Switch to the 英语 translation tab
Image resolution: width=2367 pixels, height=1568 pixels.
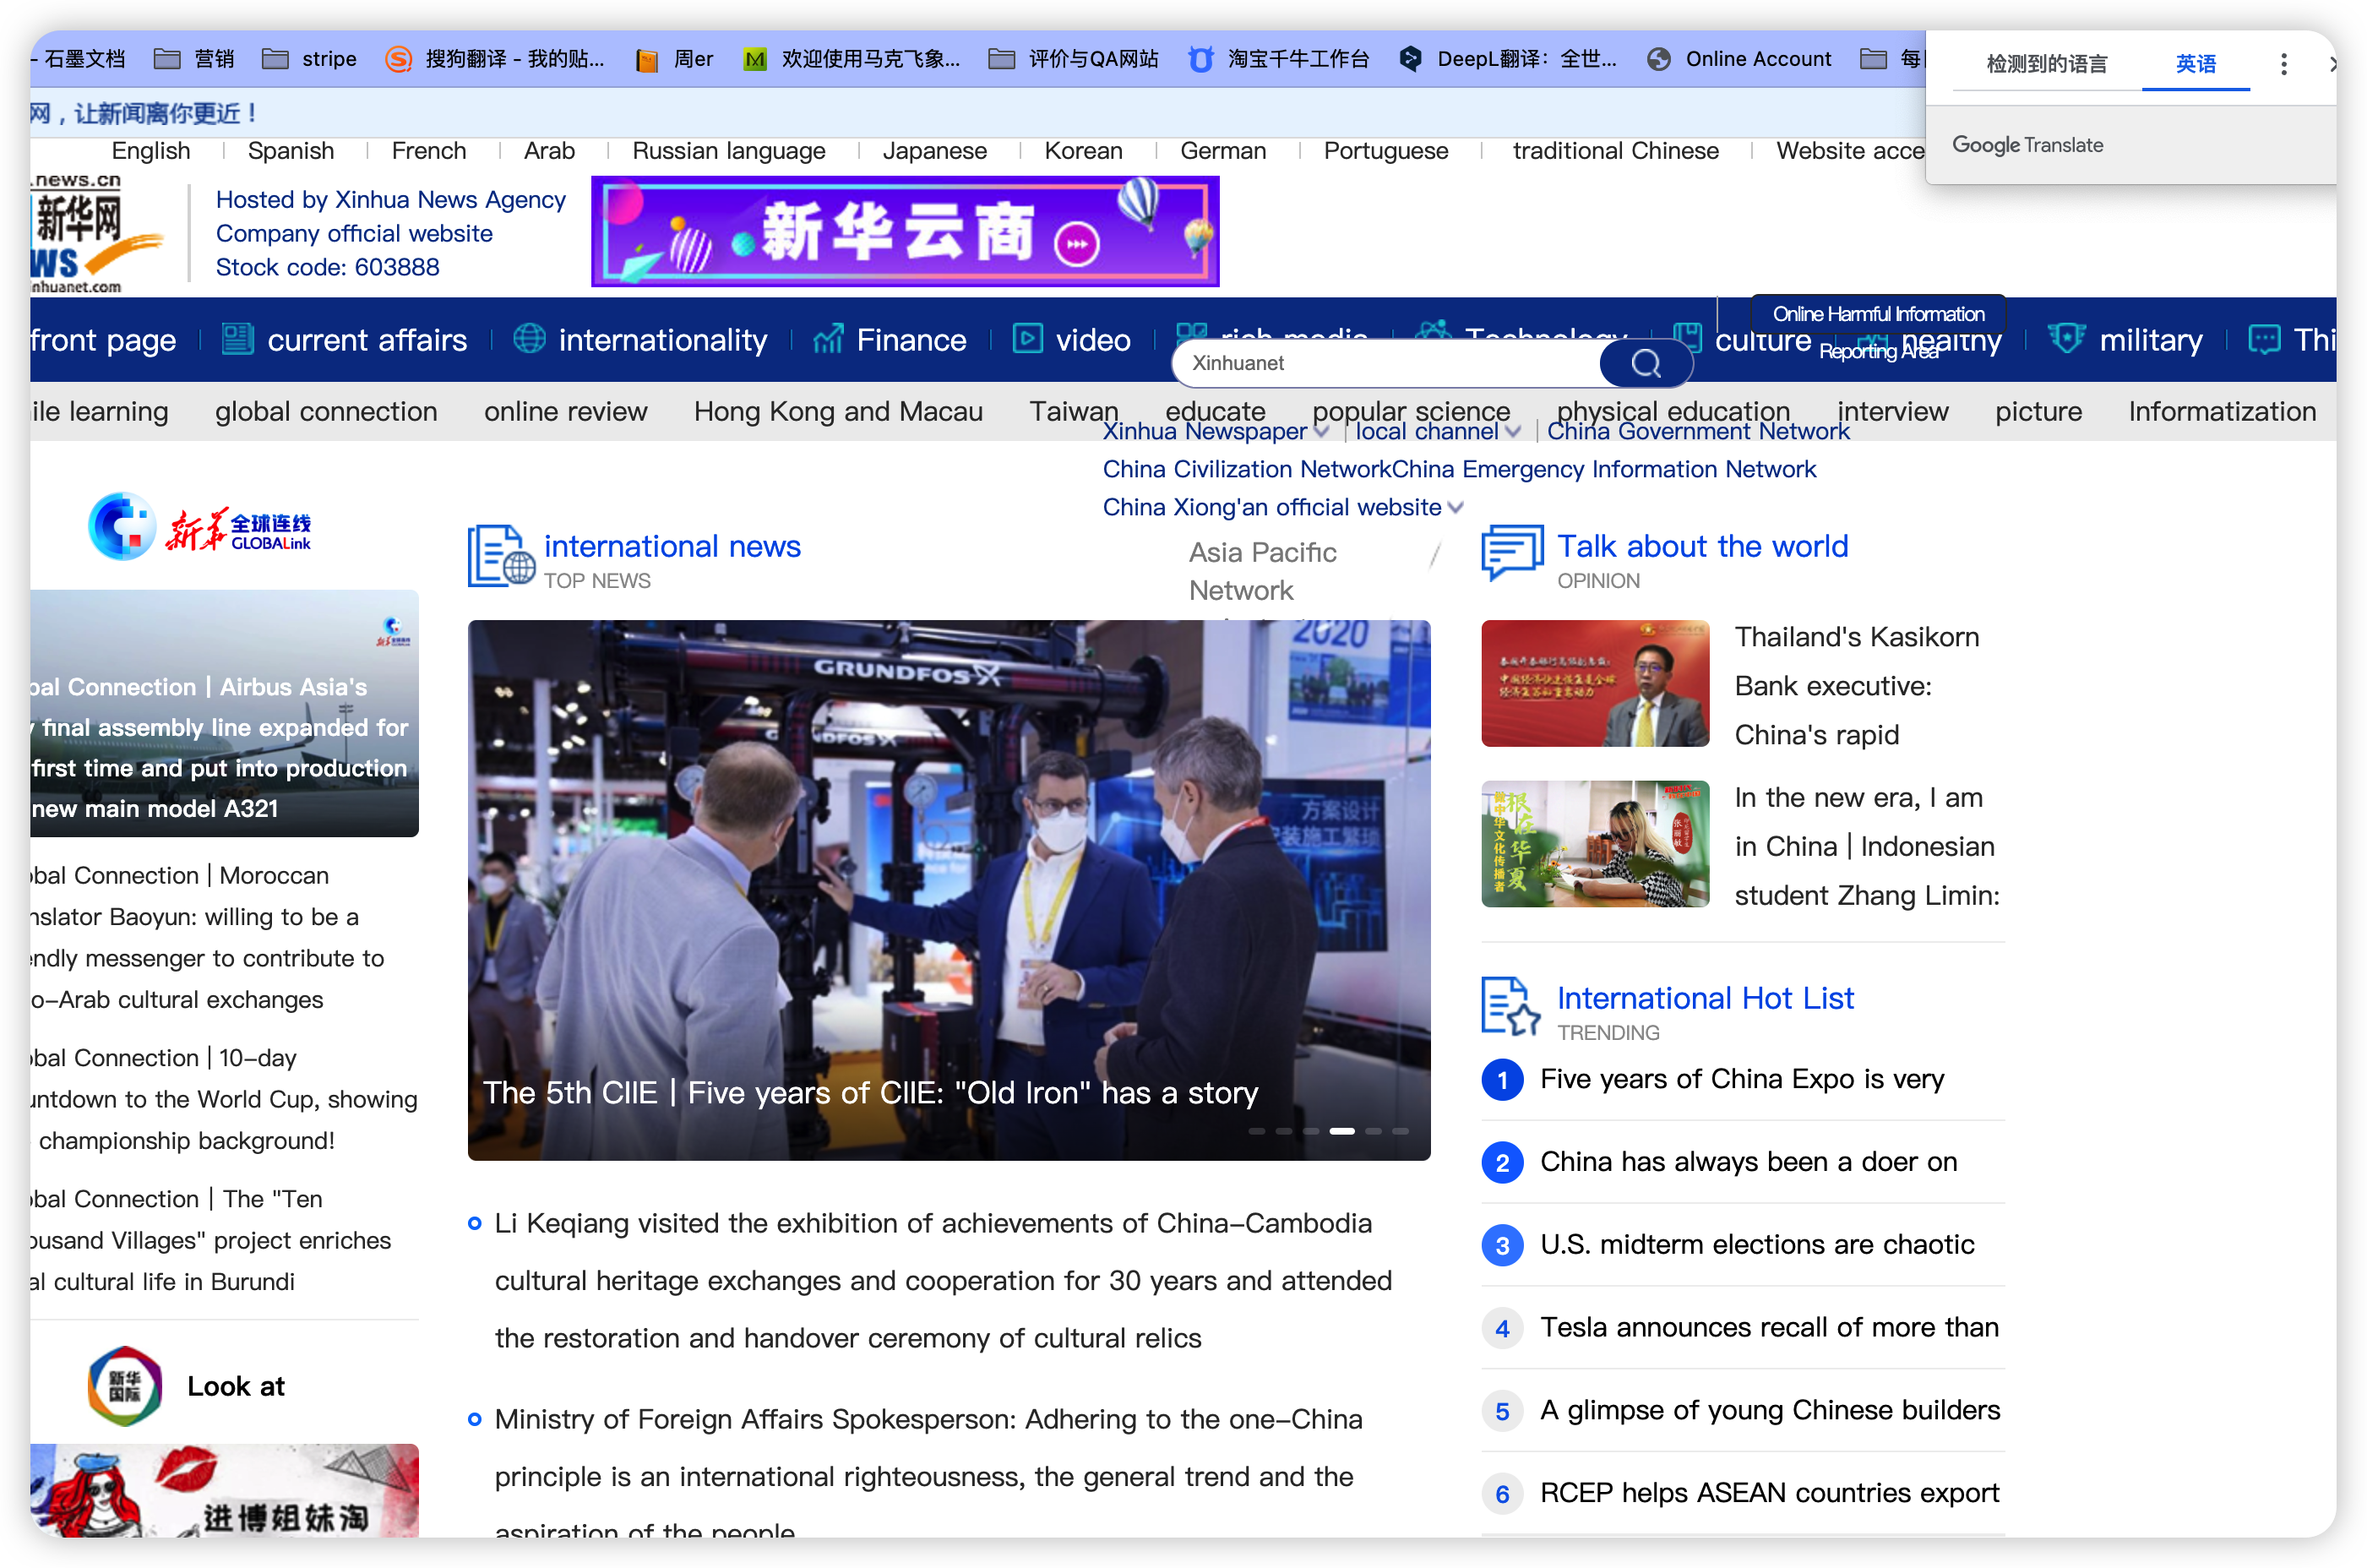2195,64
